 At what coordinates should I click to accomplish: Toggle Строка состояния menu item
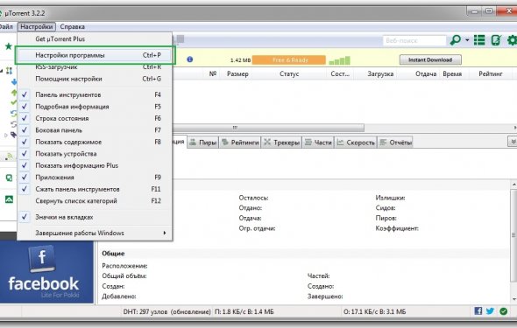(95, 118)
